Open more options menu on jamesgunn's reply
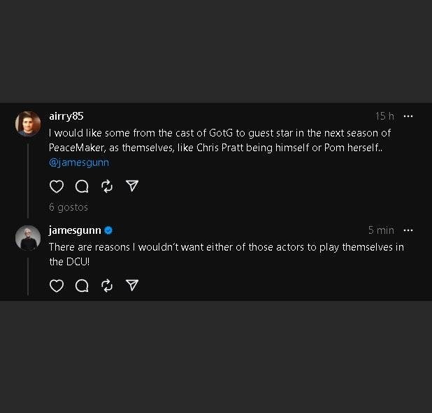This screenshot has height=413, width=432. pos(408,230)
